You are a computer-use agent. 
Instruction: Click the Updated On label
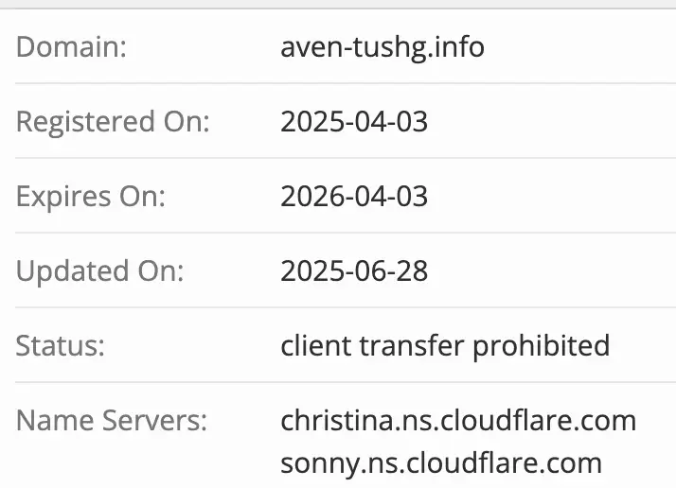tap(99, 270)
